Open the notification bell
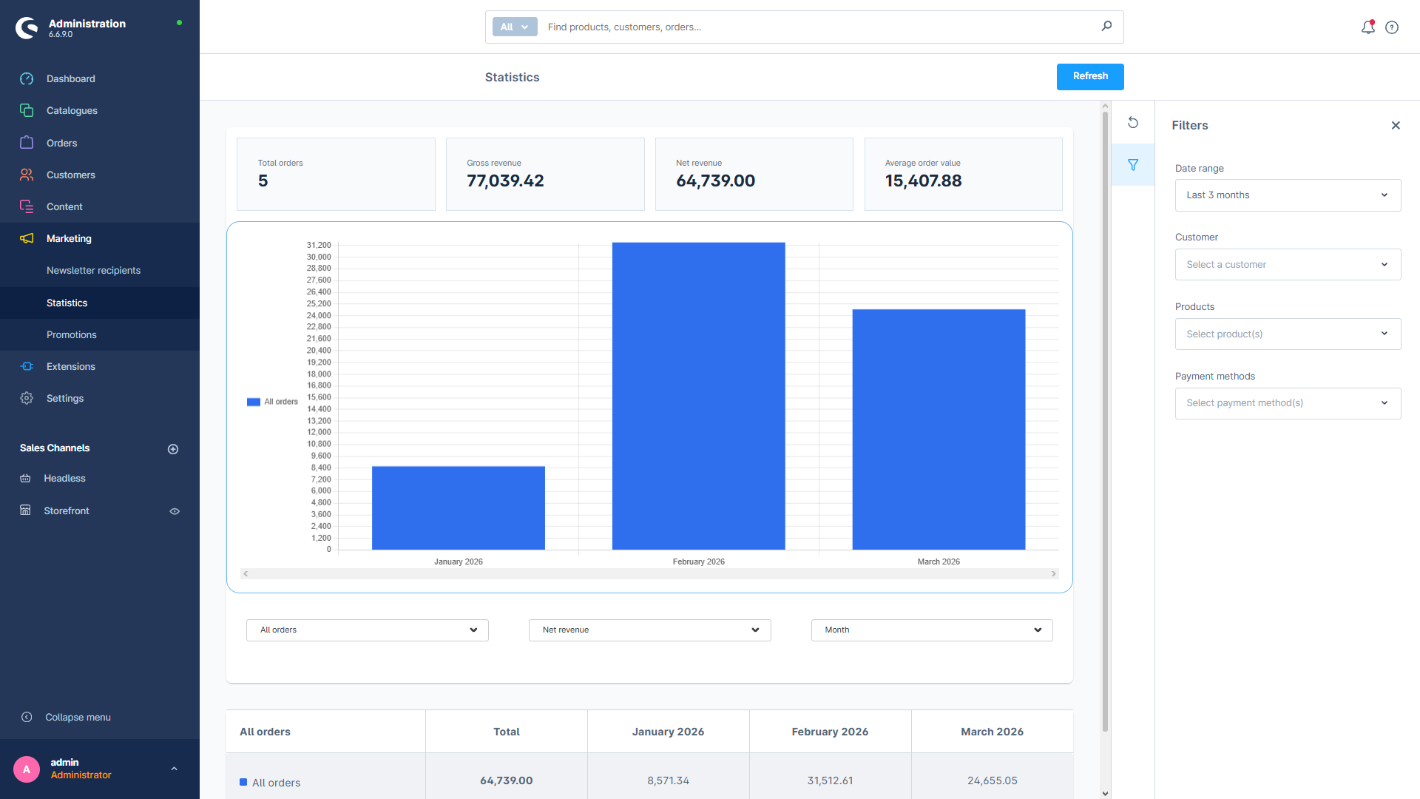The image size is (1420, 799). (1368, 27)
